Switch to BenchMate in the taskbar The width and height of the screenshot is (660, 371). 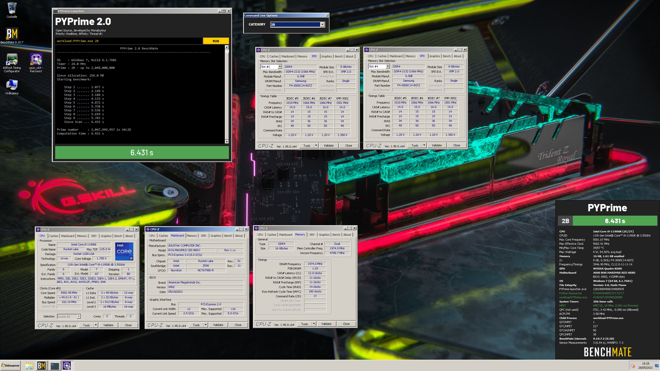click(x=42, y=366)
